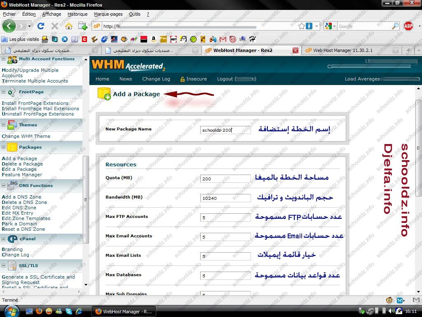422x317 pixels.
Task: Switch to Web Host Manager 11.30.2.1 tab
Action: click(x=352, y=50)
